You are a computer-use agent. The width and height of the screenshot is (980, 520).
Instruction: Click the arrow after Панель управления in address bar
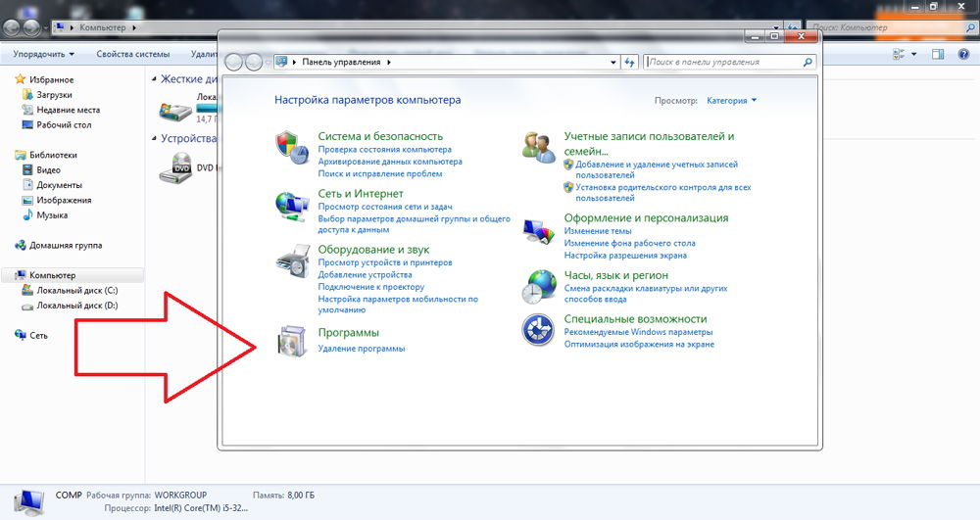(x=390, y=62)
